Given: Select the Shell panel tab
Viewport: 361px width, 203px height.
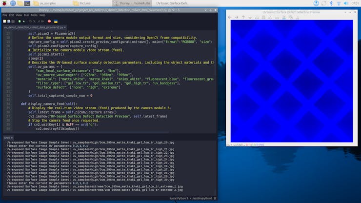Looking at the screenshot, I should point(7,138).
